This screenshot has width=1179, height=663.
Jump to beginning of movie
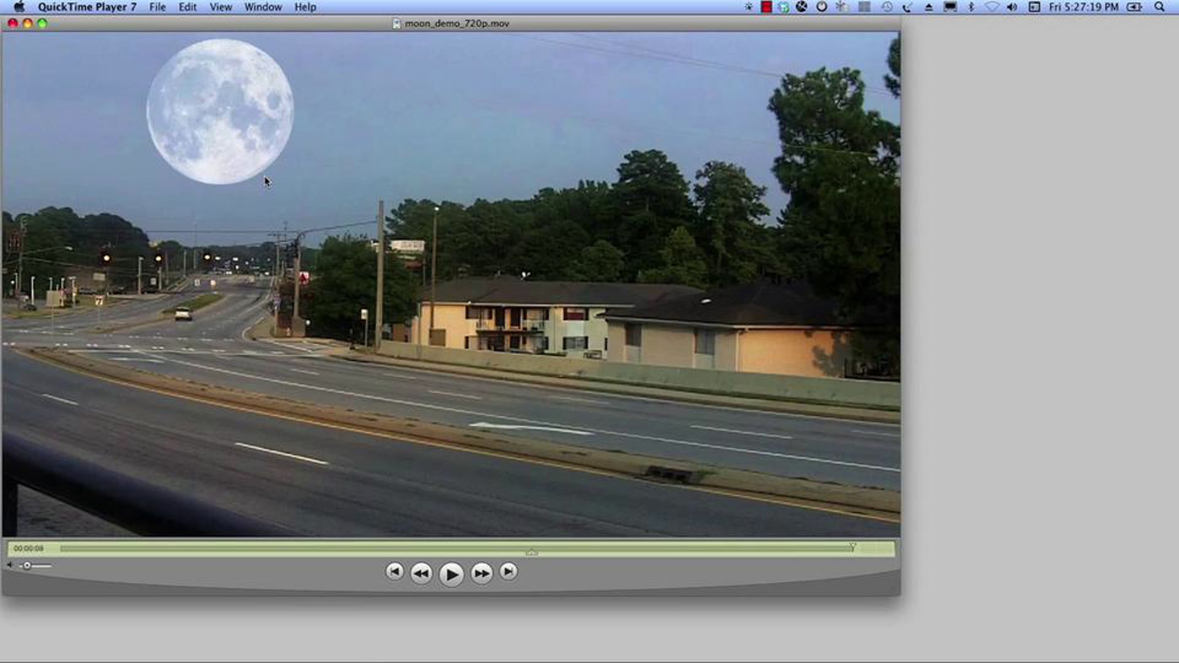(394, 571)
